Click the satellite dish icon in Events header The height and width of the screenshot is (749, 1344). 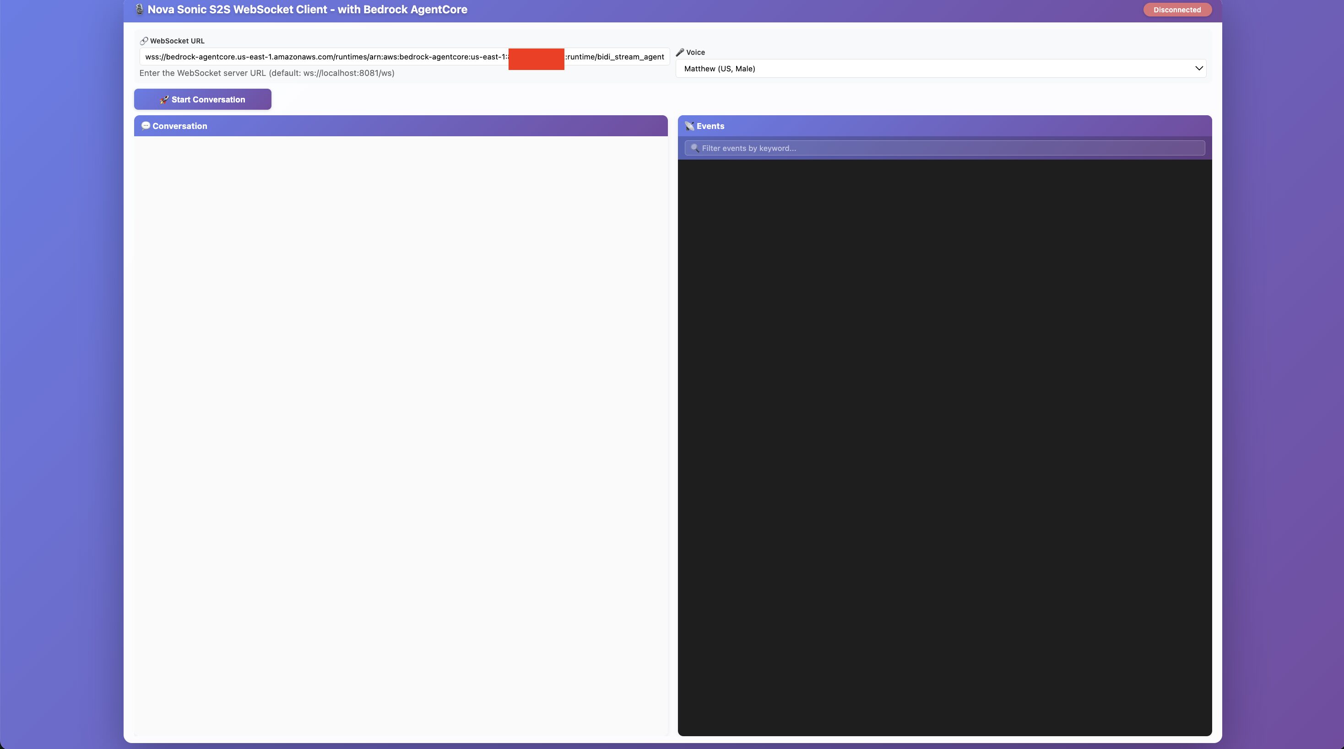point(689,126)
